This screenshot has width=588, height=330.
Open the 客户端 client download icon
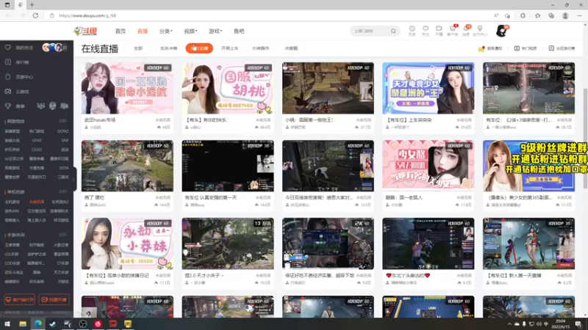point(453,31)
